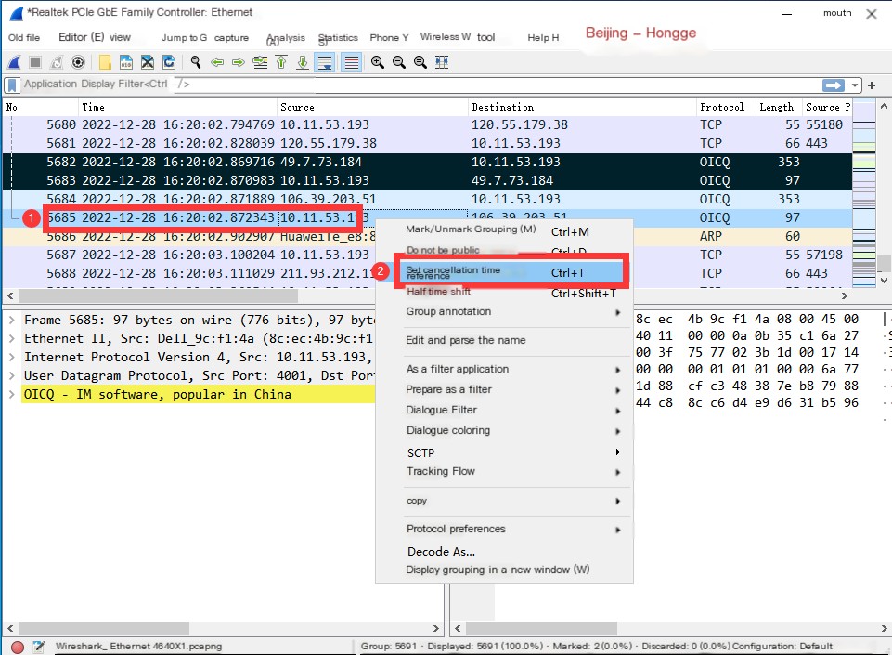Toggle auto-scroll during live capture
This screenshot has width=892, height=655.
pyautogui.click(x=325, y=62)
